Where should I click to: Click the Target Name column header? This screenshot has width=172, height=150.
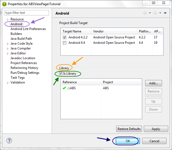tap(76, 31)
